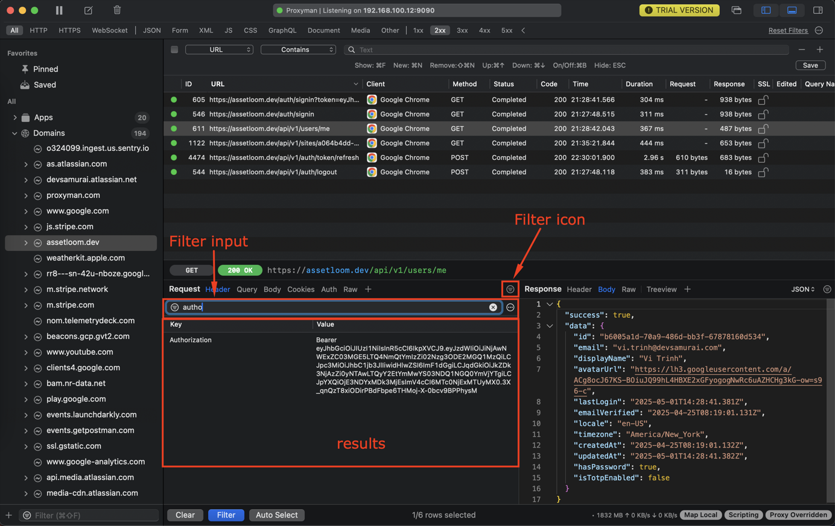Open the URL filter field dropdown
Screen dimensions: 835x526
(219, 49)
